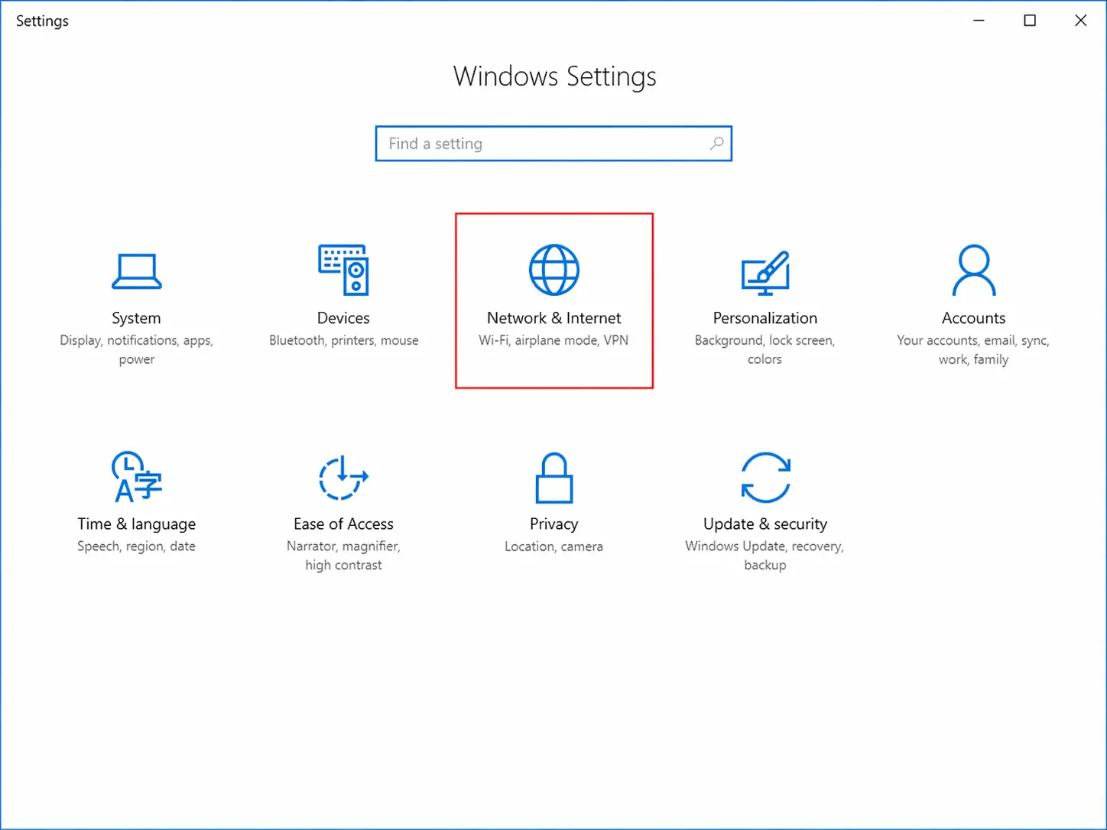Select the "Personalization" label

tap(765, 318)
